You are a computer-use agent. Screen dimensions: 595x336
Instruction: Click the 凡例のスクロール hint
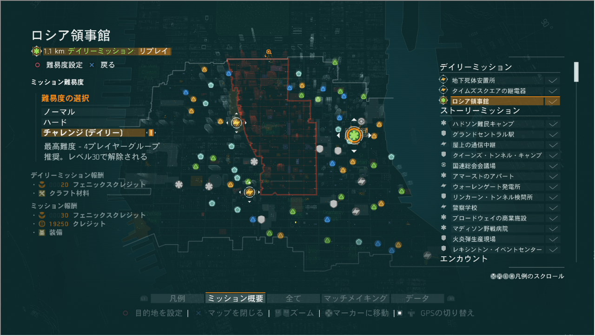click(528, 276)
